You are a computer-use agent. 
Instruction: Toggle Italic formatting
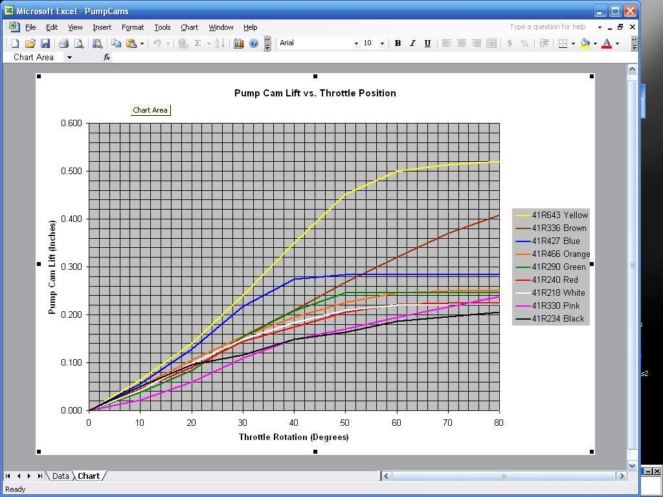pos(412,43)
